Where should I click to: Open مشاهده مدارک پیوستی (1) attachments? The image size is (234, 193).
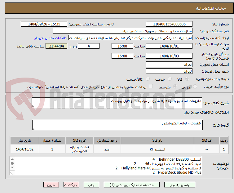[132, 185]
